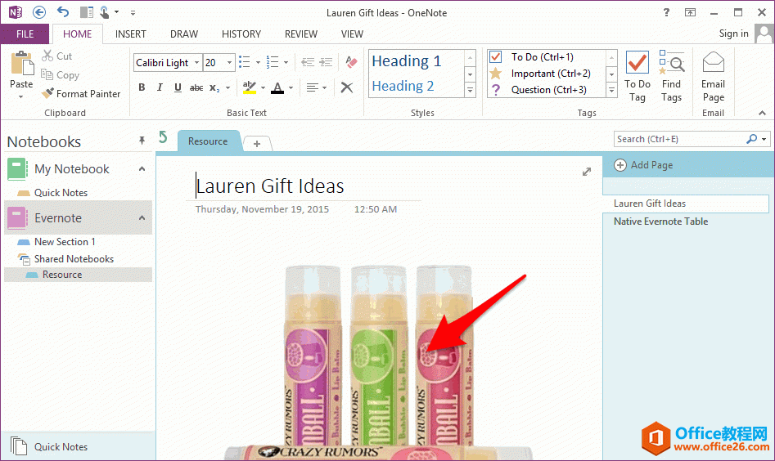Open bullet style dropdown arrow
This screenshot has width=775, height=461.
pos(258,63)
